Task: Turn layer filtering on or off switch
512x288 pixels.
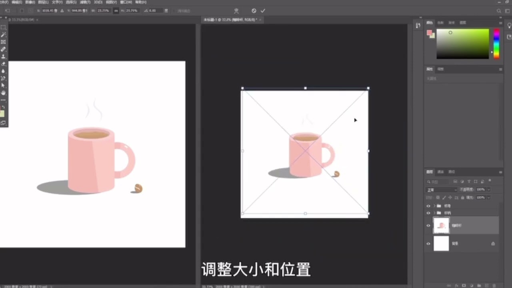Action: pos(490,180)
